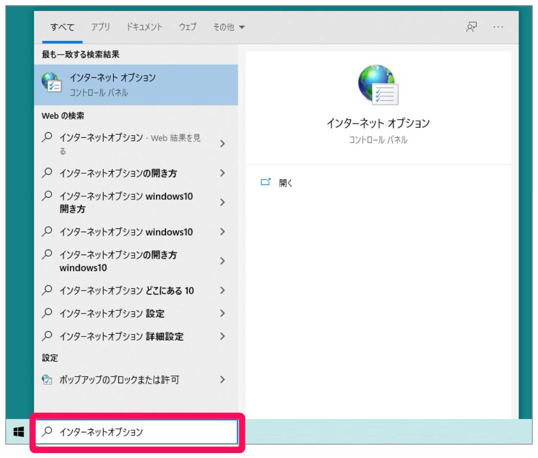Click the magnifier beside the Web 結果を見る suggestion
This screenshot has height=458, width=538.
tap(47, 137)
